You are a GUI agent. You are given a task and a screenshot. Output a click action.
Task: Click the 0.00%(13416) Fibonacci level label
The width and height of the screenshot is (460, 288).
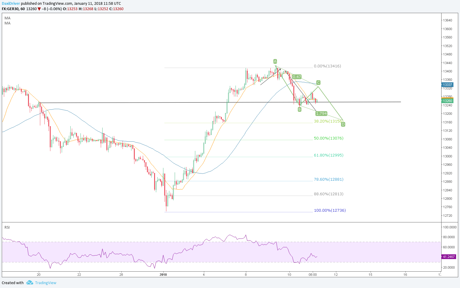(x=327, y=66)
